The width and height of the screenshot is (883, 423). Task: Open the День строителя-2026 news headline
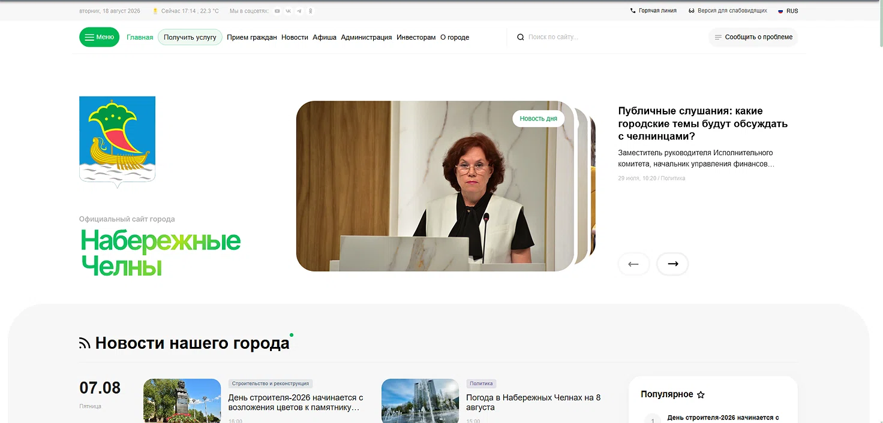(x=296, y=402)
